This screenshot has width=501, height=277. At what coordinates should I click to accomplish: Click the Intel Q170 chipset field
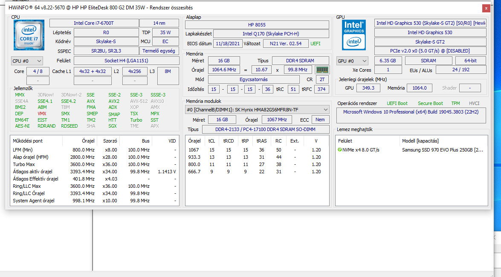click(x=271, y=34)
